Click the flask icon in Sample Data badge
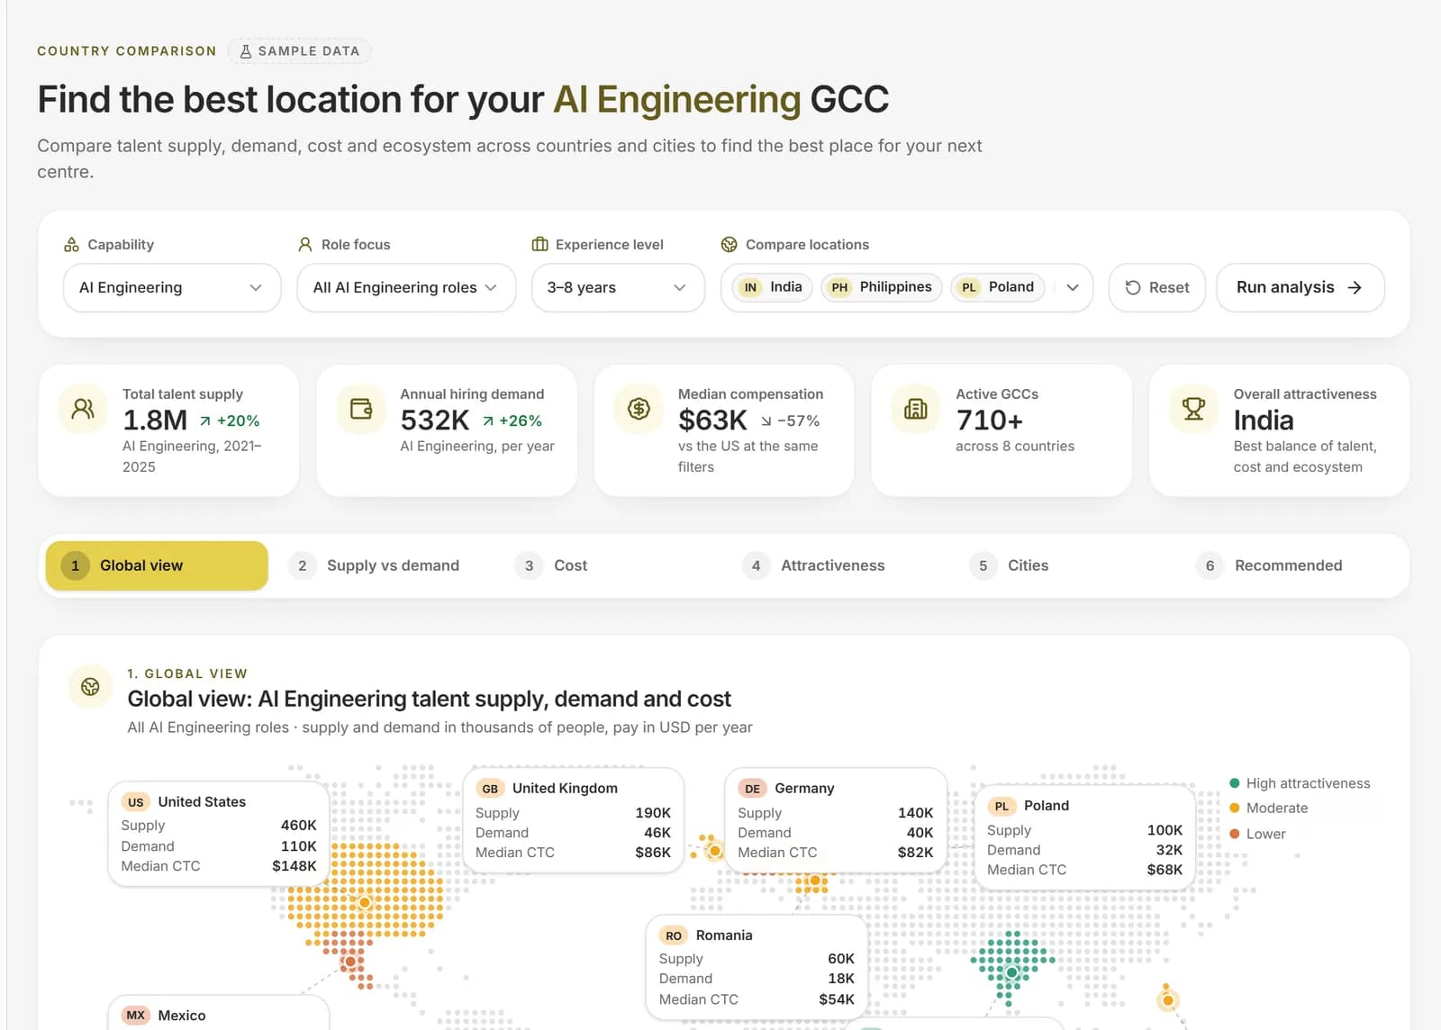Viewport: 1441px width, 1030px height. tap(245, 51)
